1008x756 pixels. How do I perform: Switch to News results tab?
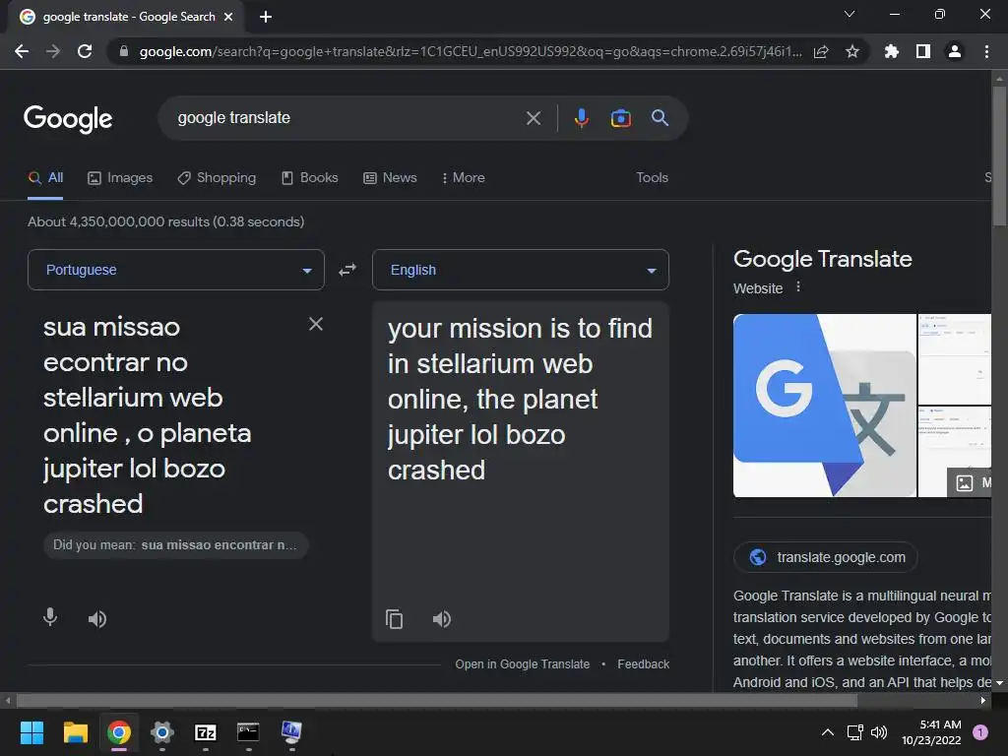click(x=390, y=177)
